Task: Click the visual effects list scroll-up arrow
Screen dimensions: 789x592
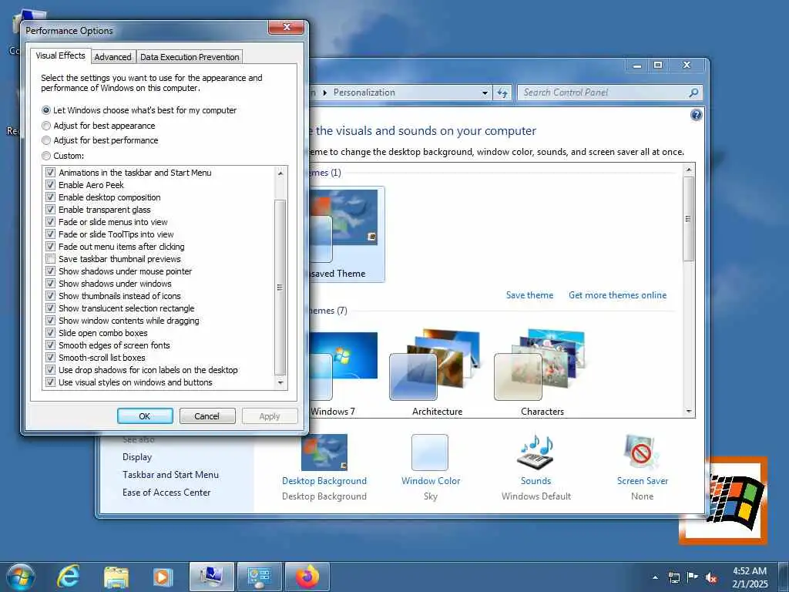Action: click(280, 173)
